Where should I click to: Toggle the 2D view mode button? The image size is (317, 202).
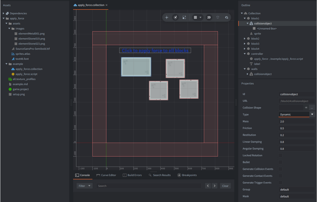[x=209, y=17]
